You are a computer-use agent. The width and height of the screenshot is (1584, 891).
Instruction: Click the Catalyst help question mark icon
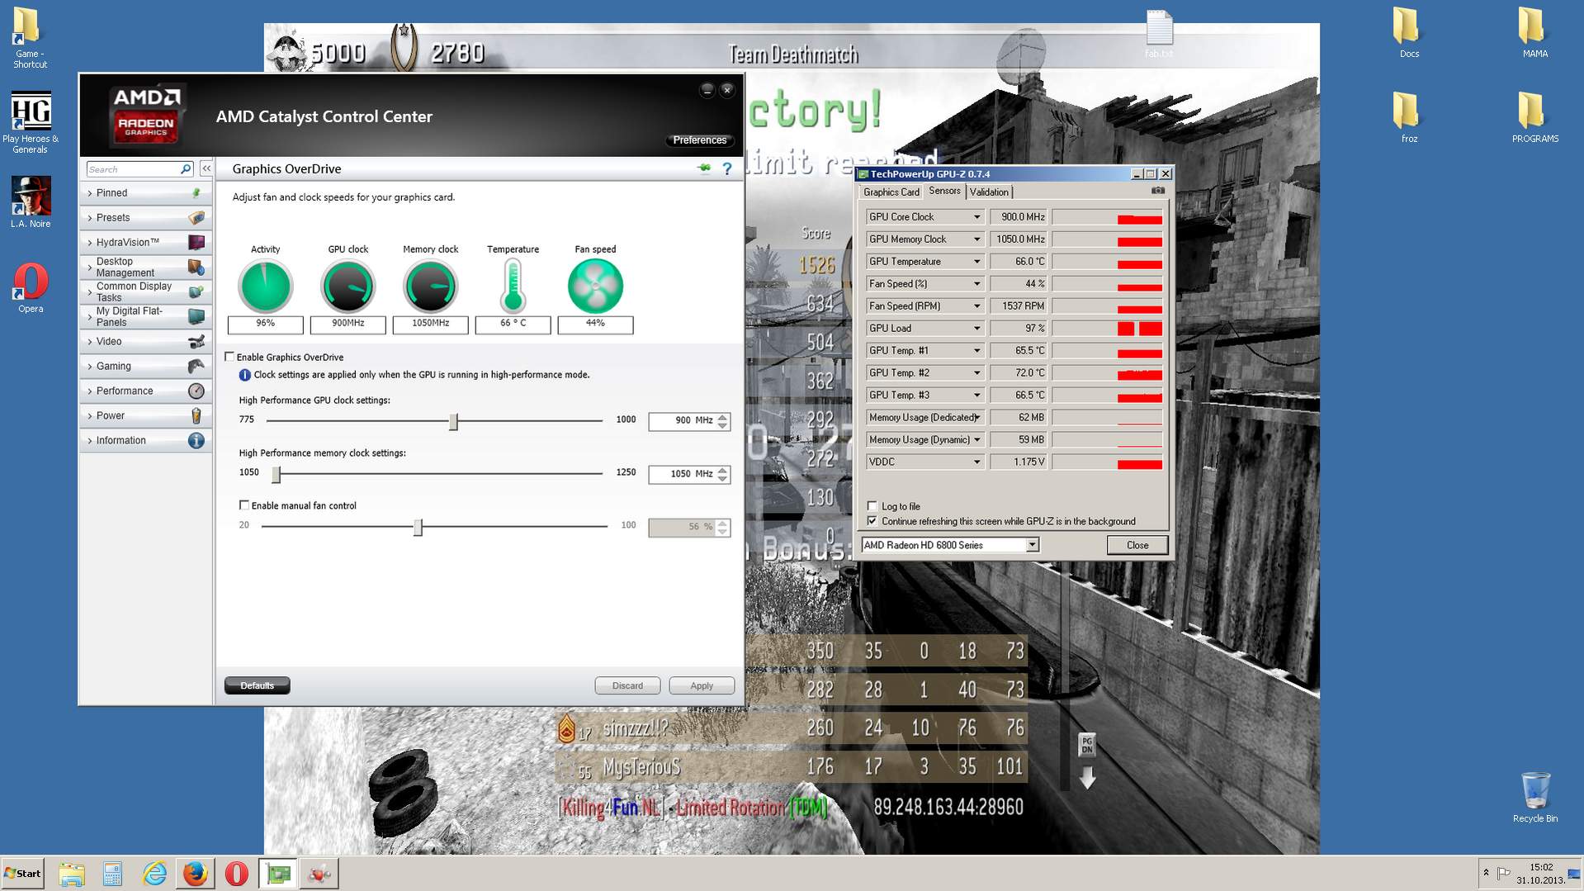click(x=727, y=169)
